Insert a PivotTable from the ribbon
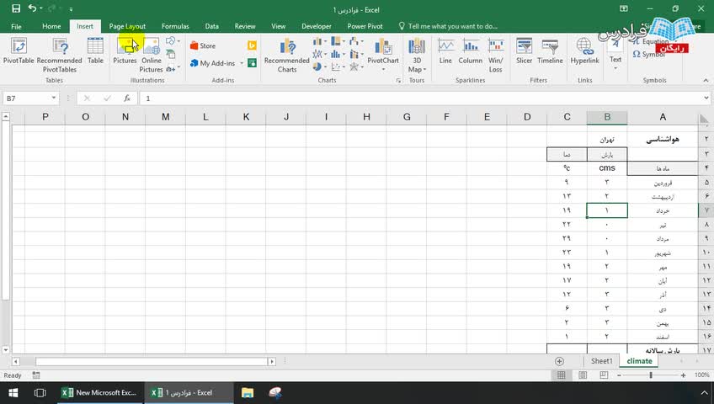Image resolution: width=714 pixels, height=404 pixels. point(19,51)
